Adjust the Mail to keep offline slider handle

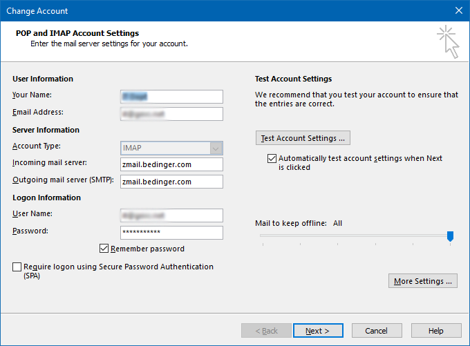(x=450, y=236)
